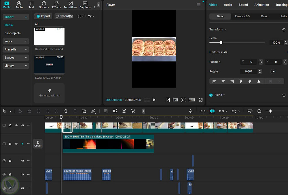288x195 pixels.
Task: Click the zoom out timeline icon
Action: [x=259, y=111]
